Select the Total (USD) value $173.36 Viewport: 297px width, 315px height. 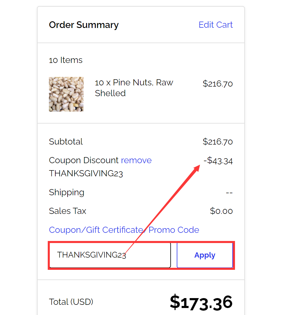[x=201, y=302]
